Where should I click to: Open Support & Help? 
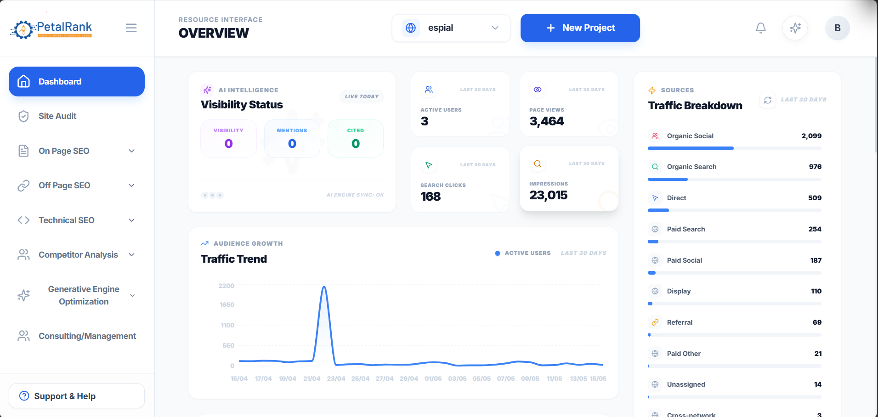77,396
